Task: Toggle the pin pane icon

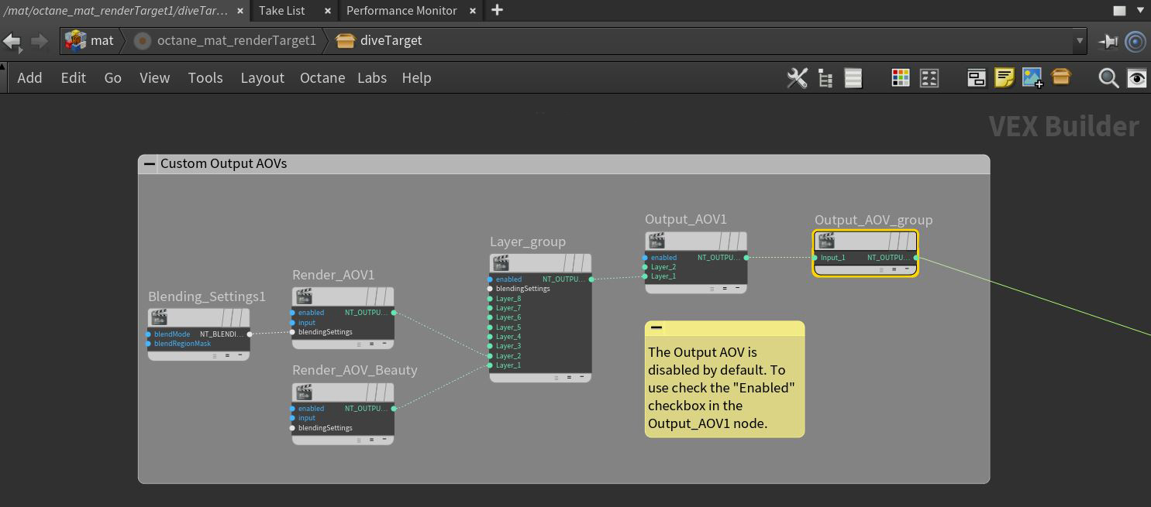Action: click(x=1109, y=41)
